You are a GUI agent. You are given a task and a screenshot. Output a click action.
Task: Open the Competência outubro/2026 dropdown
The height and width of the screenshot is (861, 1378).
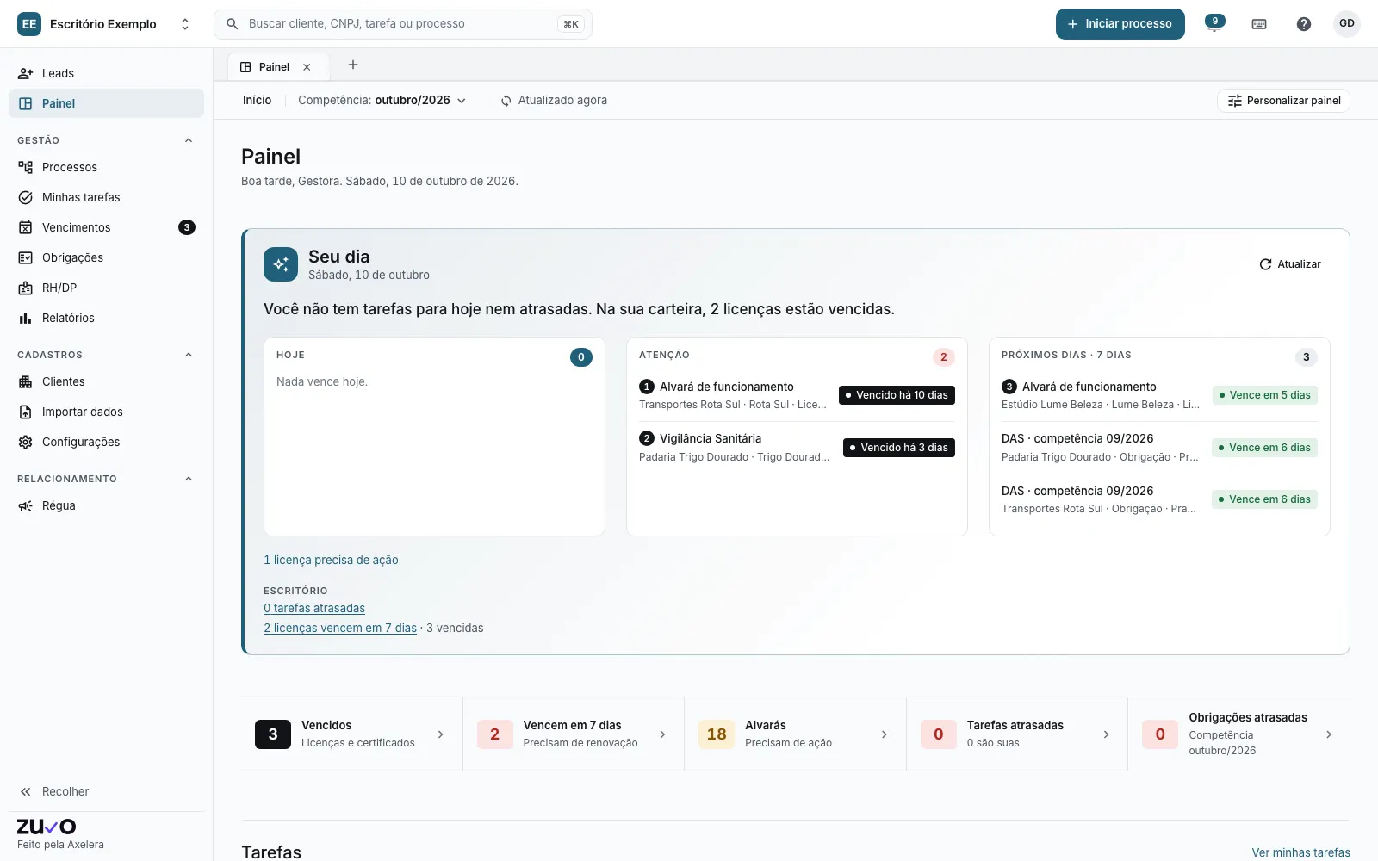(382, 101)
